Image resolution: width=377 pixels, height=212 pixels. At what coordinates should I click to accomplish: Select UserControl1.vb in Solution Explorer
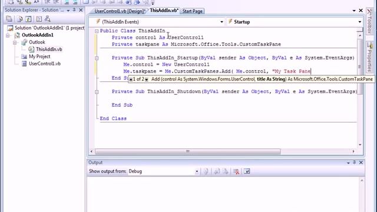pos(45,64)
